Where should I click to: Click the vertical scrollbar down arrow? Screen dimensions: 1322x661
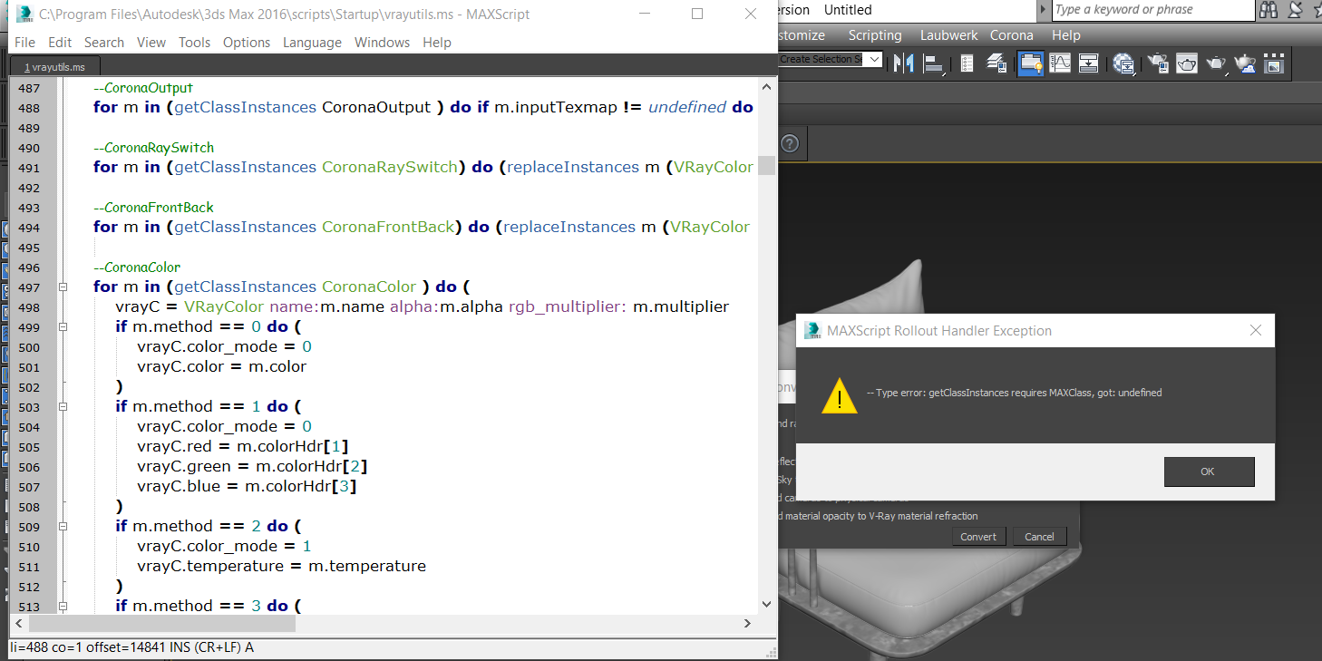pyautogui.click(x=767, y=604)
